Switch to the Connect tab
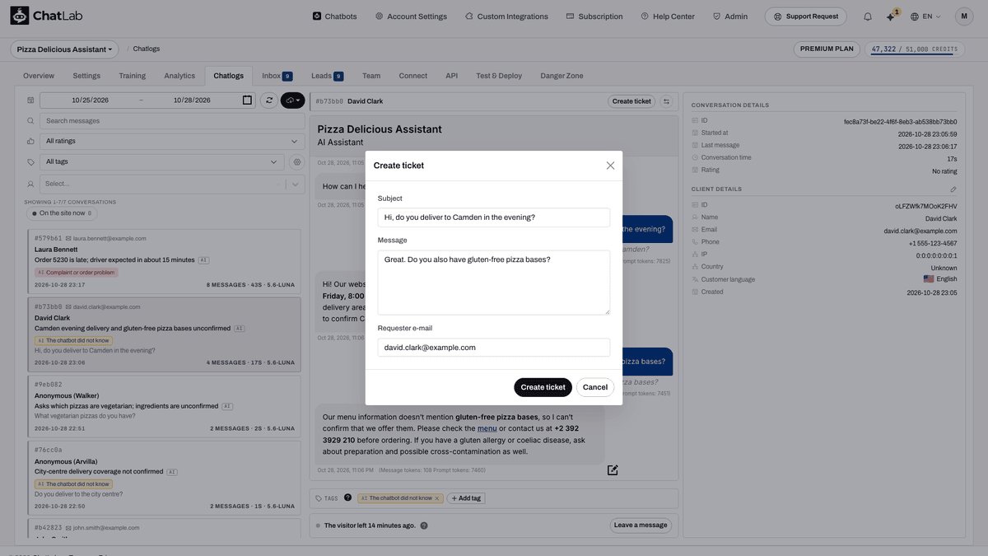 tap(413, 76)
